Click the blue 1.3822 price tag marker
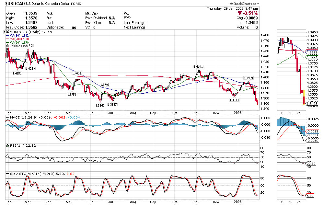324x205 pixels. (313, 52)
